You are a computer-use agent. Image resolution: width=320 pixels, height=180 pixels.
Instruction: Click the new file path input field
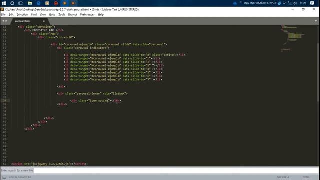(176, 170)
